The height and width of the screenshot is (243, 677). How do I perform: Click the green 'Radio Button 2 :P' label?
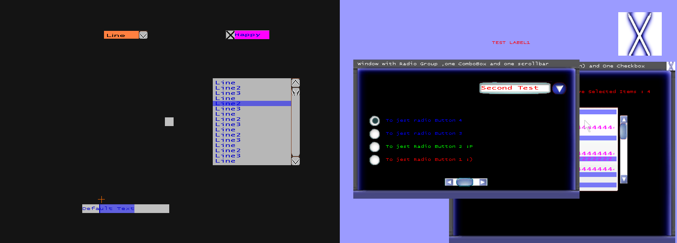click(x=429, y=146)
